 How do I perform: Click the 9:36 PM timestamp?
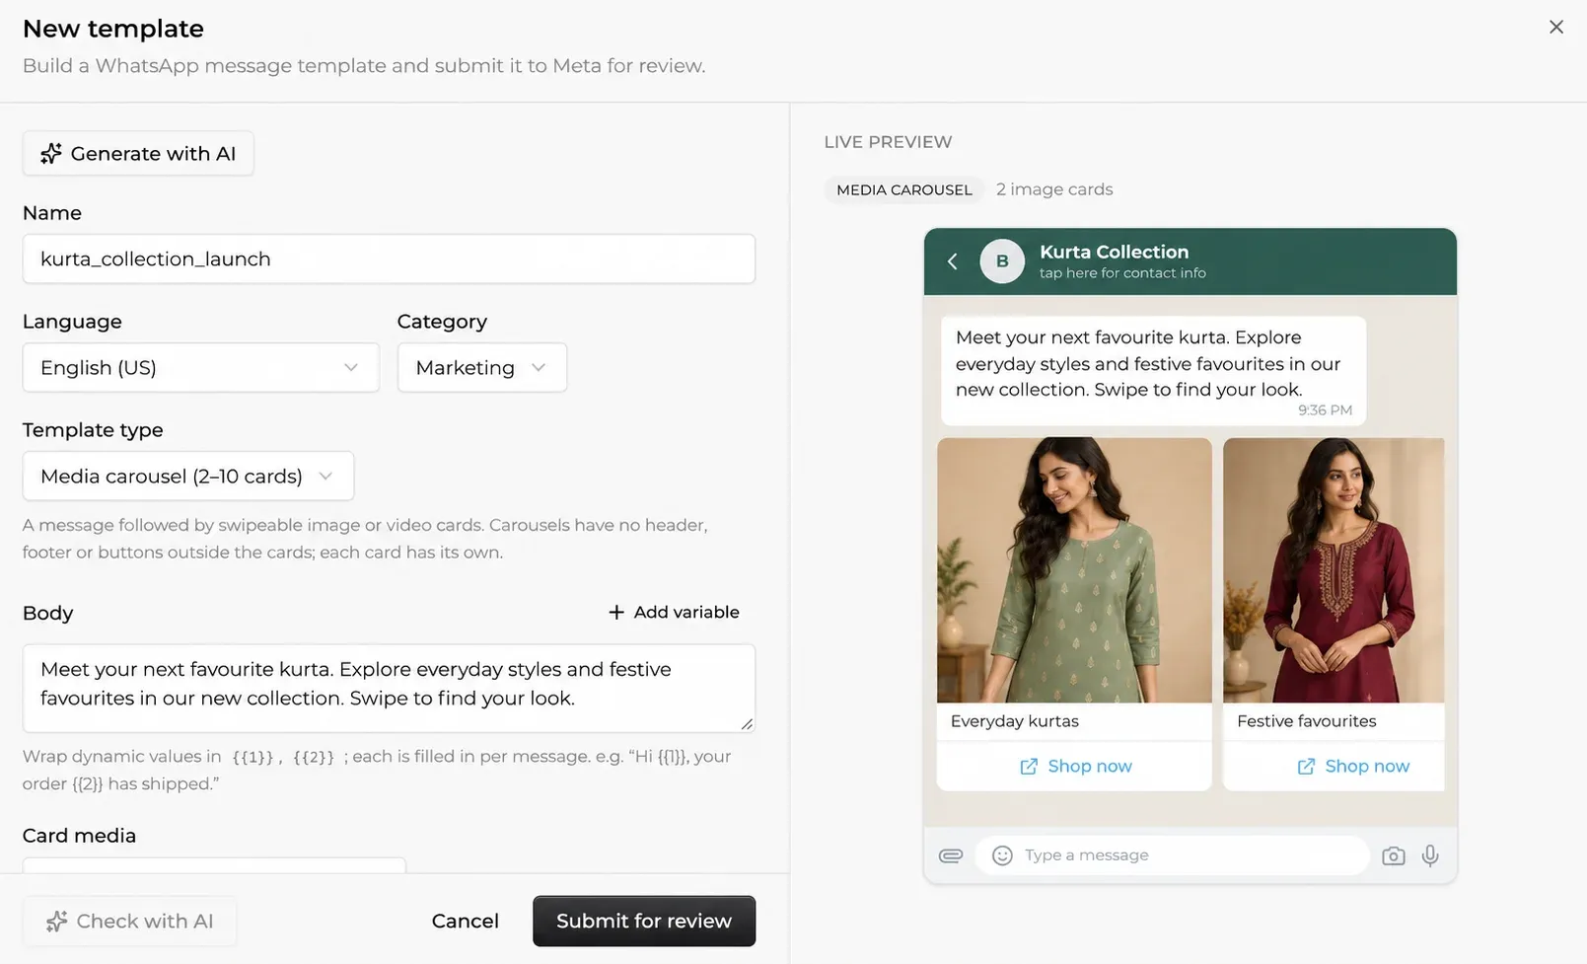coord(1325,410)
